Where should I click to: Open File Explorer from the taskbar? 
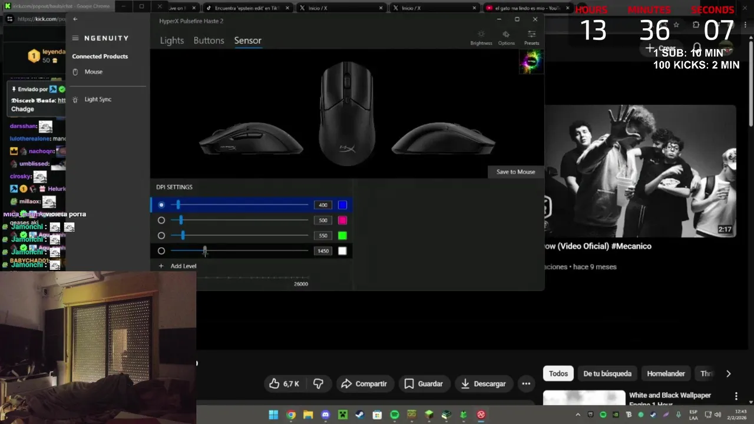pyautogui.click(x=308, y=415)
